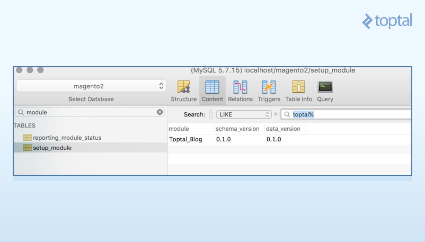Click the magnifying glass in table filter

(x=21, y=112)
